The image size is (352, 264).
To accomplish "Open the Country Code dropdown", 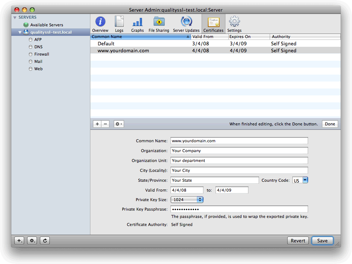I will click(300, 180).
